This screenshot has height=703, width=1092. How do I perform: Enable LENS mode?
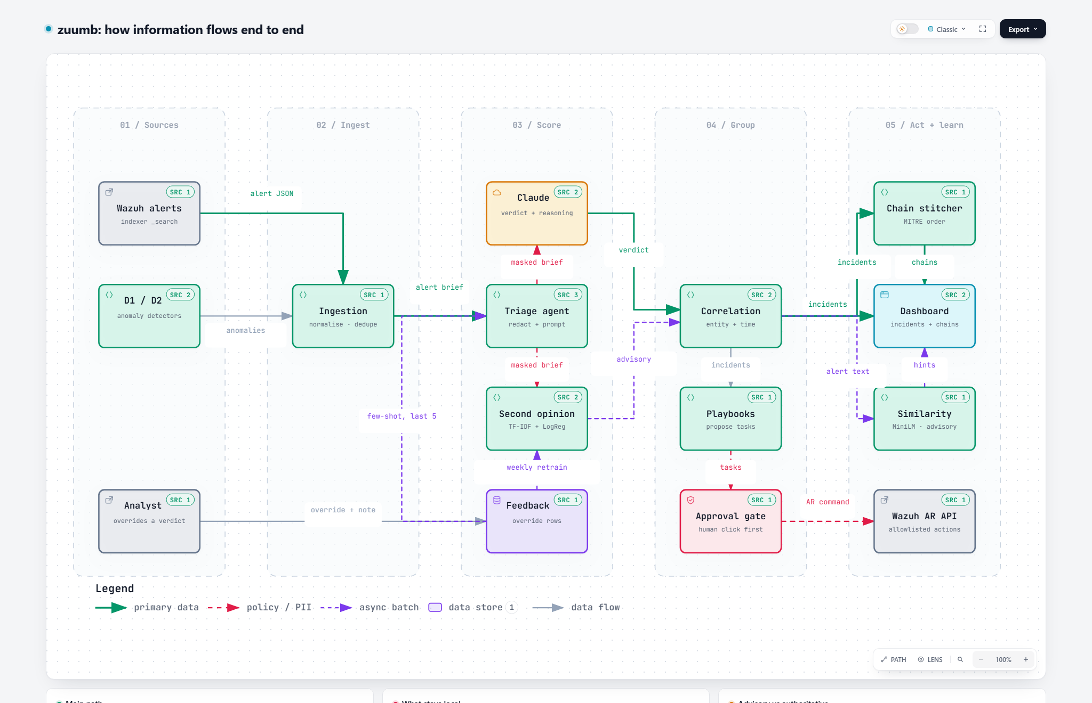930,659
